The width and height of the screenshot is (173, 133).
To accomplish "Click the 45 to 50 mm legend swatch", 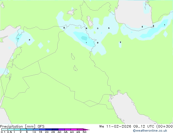I will click(x=80, y=129).
